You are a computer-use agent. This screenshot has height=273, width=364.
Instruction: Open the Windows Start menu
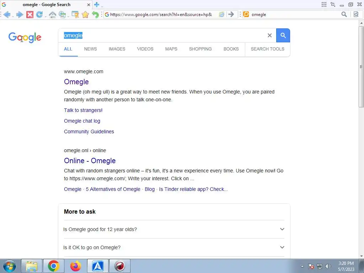coord(10,266)
